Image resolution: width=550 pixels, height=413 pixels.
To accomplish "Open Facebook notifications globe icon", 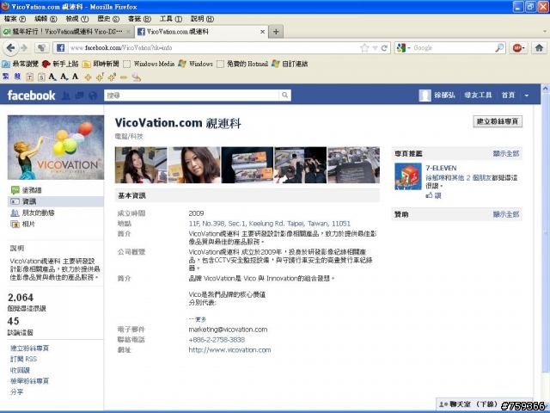I will click(93, 96).
